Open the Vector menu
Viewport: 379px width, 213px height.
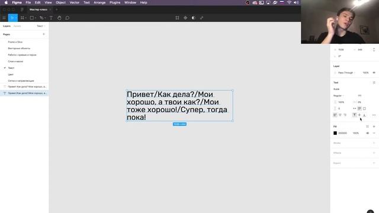click(x=75, y=2)
